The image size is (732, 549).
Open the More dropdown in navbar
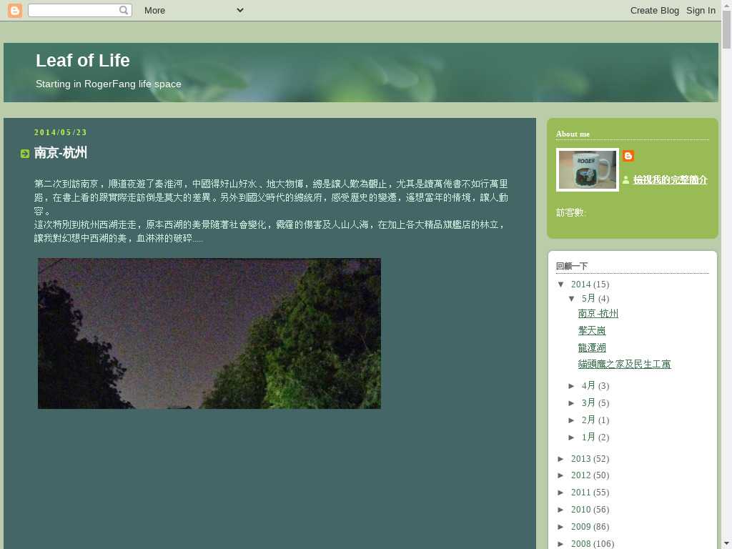click(193, 10)
